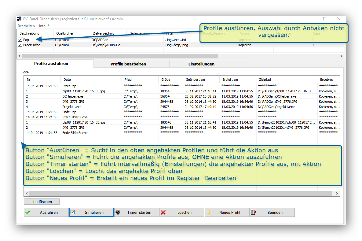Viewport: 362px width, 241px height.
Task: Uncheck the Pop profile checkbox
Action: tap(20, 40)
